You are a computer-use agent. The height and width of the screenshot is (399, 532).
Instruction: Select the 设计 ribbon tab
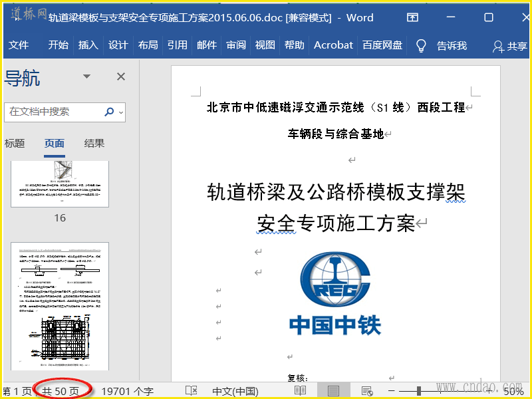pyautogui.click(x=118, y=45)
